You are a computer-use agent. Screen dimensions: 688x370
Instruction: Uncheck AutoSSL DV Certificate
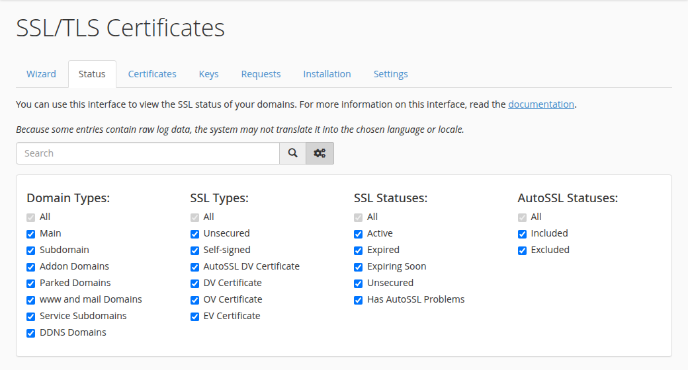tap(194, 267)
